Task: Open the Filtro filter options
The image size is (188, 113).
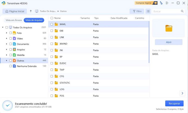Action: coord(137,11)
